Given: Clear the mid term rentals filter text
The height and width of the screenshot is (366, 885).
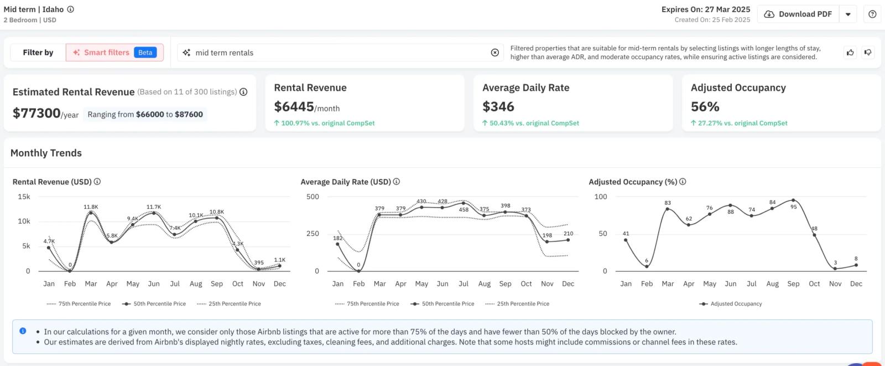Looking at the screenshot, I should (495, 53).
